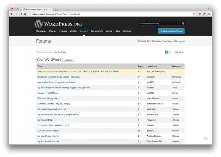Screen dimensions: 221x157
Task: Click Support breadcrumb link
Action: point(49,52)
